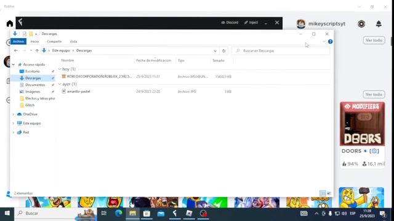Select Descargas in the navigation pane
The height and width of the screenshot is (221, 394).
click(x=33, y=78)
